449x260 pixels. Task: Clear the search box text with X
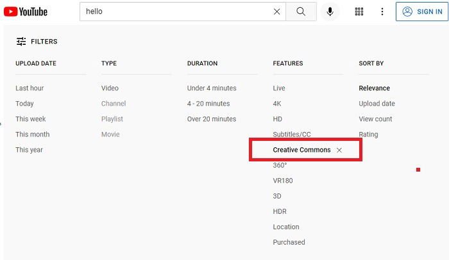point(276,12)
